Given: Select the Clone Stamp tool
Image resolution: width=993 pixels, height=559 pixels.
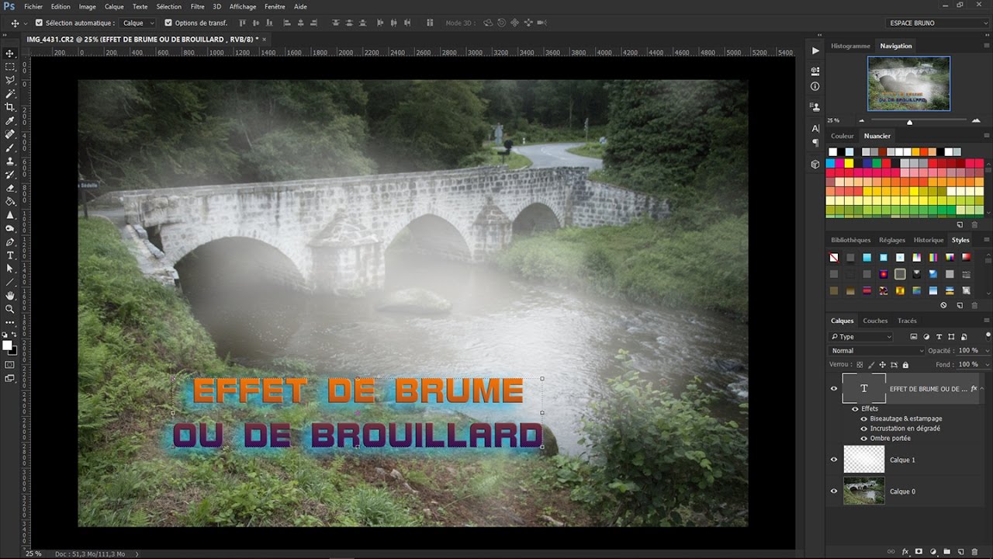Looking at the screenshot, I should (10, 161).
